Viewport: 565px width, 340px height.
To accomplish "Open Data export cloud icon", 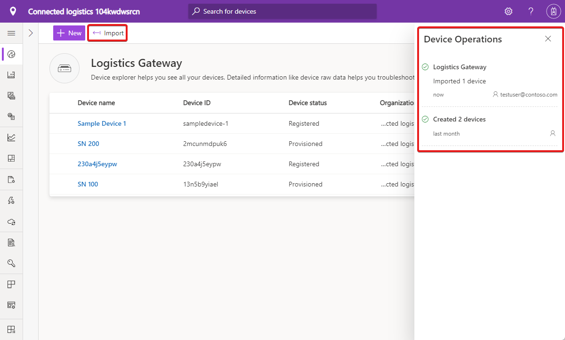I will pyautogui.click(x=11, y=221).
